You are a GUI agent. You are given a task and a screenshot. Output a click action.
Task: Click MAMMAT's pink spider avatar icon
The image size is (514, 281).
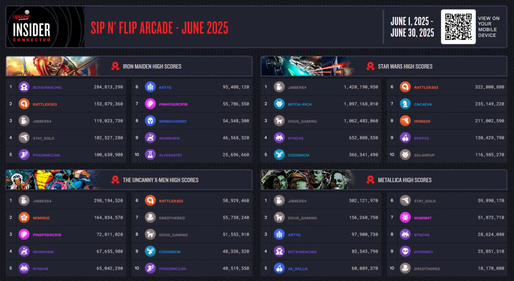(405, 218)
